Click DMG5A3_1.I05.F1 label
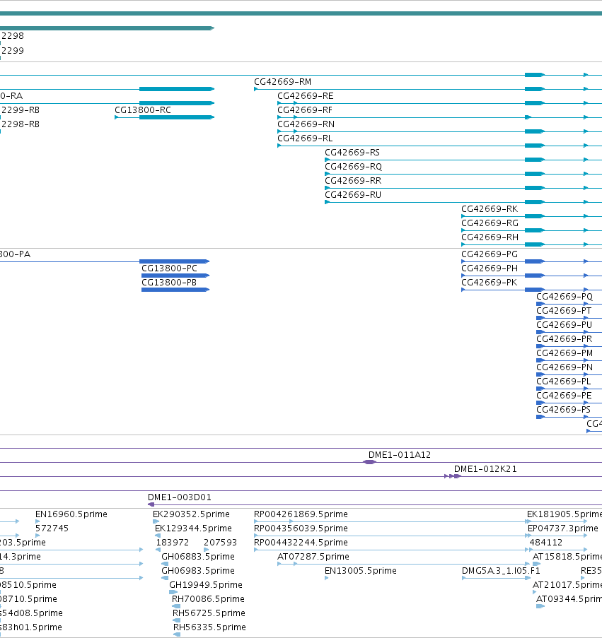The width and height of the screenshot is (602, 638). tap(501, 571)
